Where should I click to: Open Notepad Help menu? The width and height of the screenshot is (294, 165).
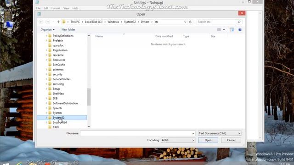pyautogui.click(x=75, y=8)
